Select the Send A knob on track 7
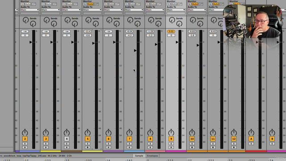 coord(130,20)
